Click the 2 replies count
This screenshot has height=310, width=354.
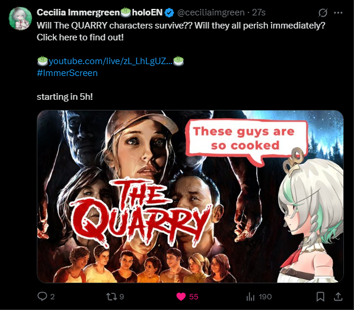coord(52,297)
